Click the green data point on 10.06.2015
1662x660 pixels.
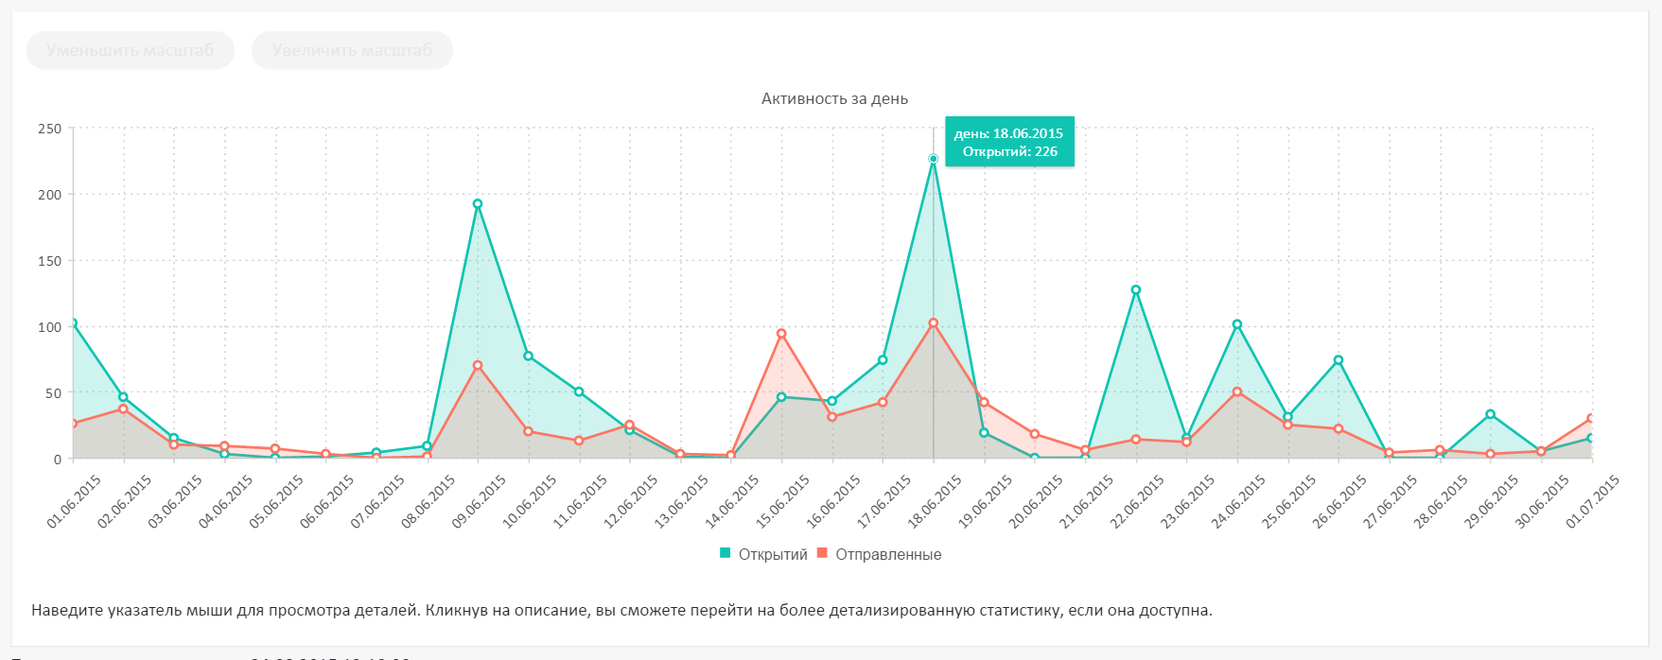coord(528,356)
